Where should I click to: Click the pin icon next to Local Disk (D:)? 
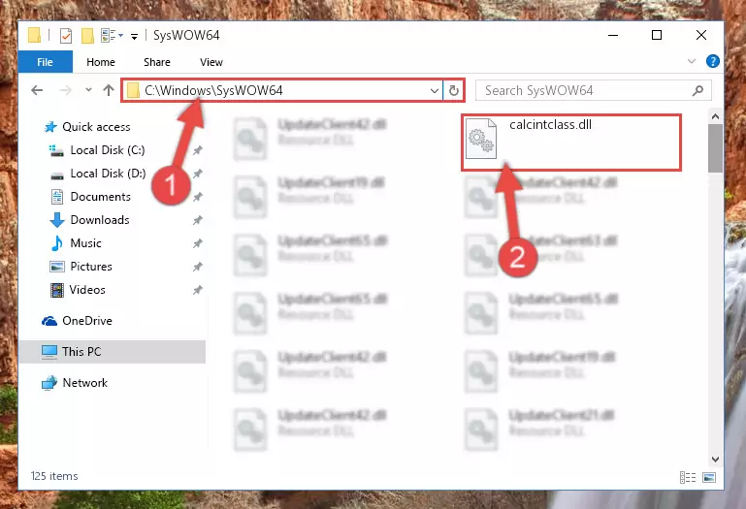[198, 175]
